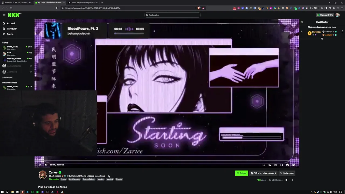Click the Rechercher search field
Image resolution: width=345 pixels, height=194 pixels.
tap(172, 15)
